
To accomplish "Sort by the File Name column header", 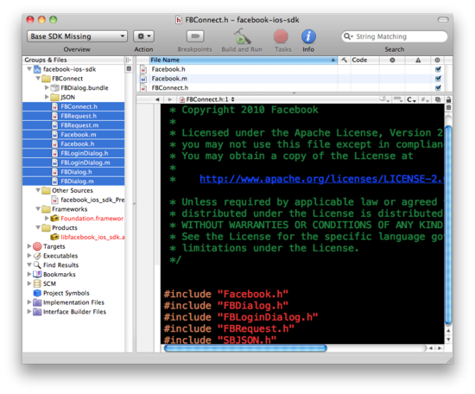I will click(243, 60).
